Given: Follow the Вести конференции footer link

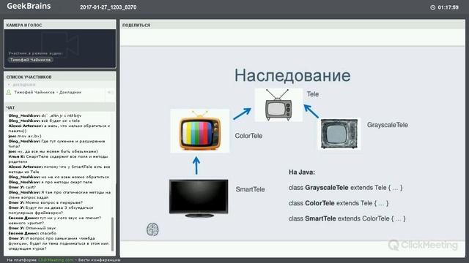Looking at the screenshot, I should 100,260.
